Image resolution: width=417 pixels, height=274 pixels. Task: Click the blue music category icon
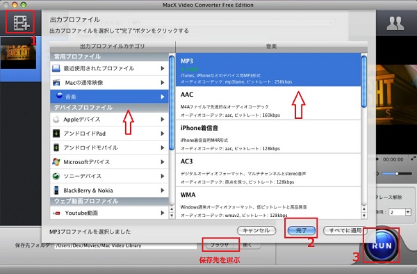click(59, 95)
